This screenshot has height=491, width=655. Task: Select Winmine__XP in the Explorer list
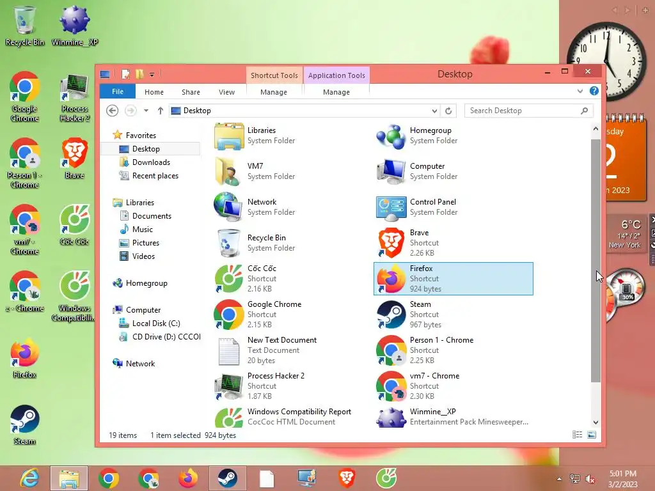pyautogui.click(x=454, y=417)
